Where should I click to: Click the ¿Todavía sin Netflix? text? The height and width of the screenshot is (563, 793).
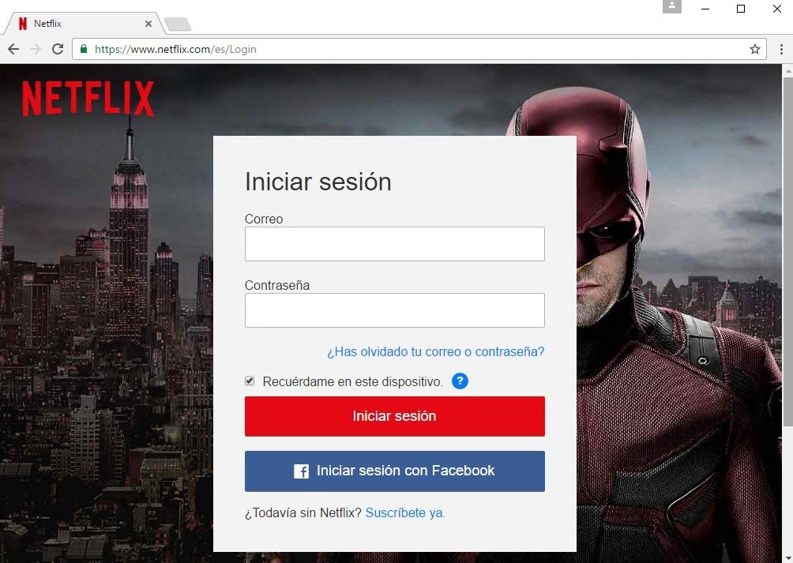click(x=303, y=513)
